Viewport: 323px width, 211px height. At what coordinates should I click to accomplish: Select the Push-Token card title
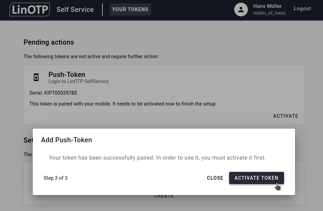pyautogui.click(x=67, y=75)
